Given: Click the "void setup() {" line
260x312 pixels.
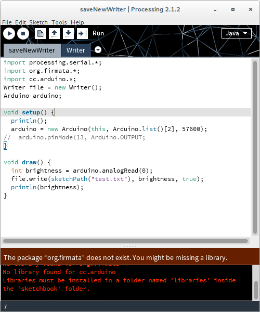Looking at the screenshot, I should pyautogui.click(x=125, y=112).
